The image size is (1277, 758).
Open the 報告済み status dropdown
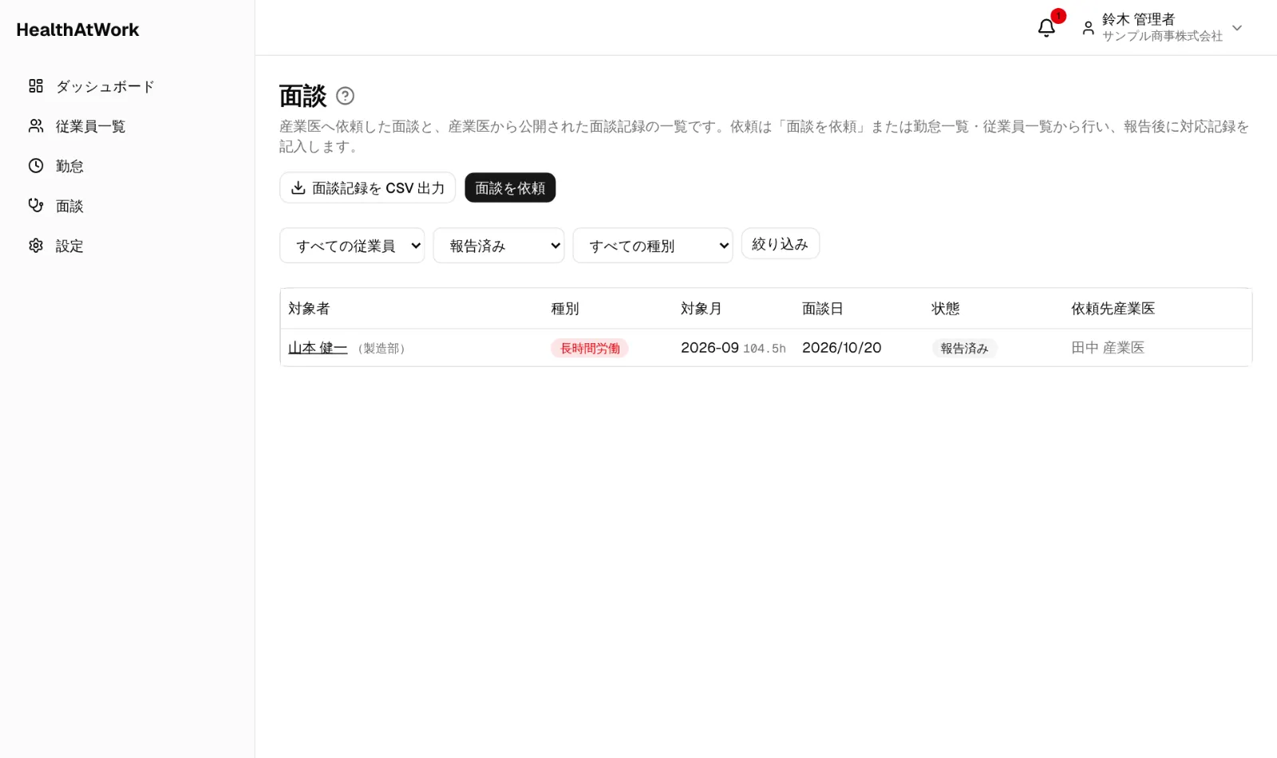(499, 246)
